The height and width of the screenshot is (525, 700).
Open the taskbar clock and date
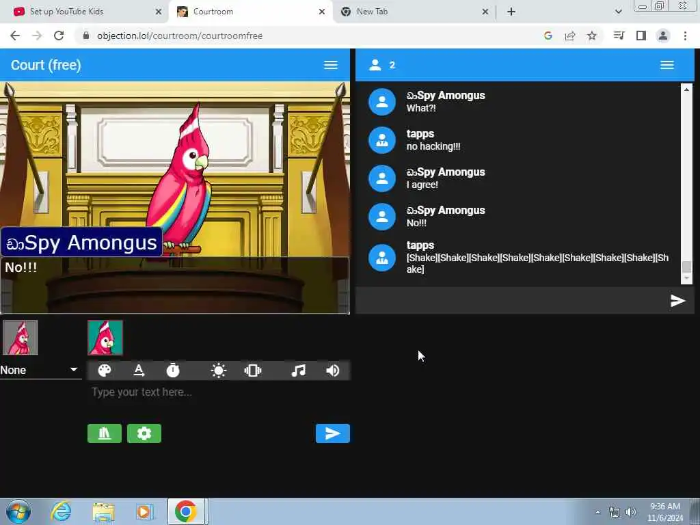pyautogui.click(x=664, y=512)
